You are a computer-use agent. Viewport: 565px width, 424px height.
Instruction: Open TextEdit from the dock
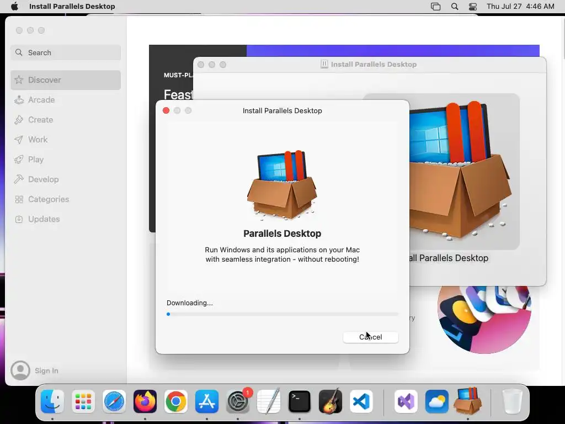[x=269, y=401]
